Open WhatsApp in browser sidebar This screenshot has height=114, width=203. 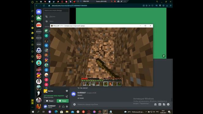pos(32,33)
